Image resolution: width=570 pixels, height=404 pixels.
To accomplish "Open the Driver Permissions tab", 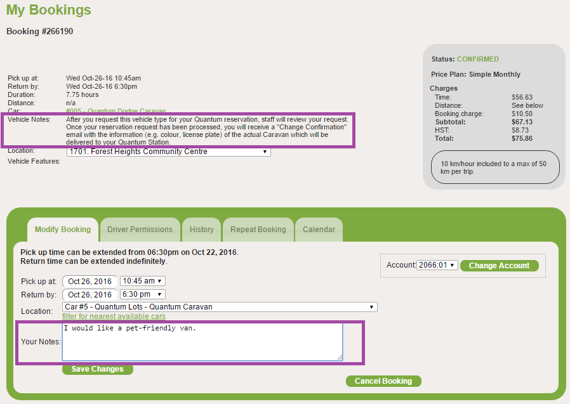I will [x=140, y=230].
